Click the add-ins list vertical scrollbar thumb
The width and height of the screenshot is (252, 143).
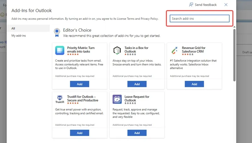click(234, 55)
